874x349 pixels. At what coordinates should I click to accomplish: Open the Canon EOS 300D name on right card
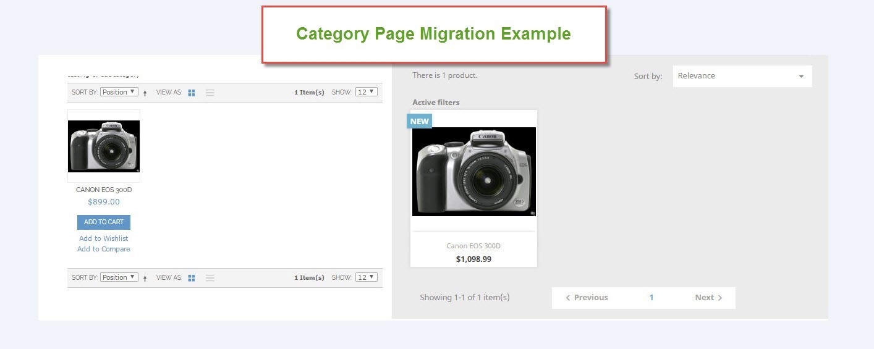pyautogui.click(x=473, y=246)
